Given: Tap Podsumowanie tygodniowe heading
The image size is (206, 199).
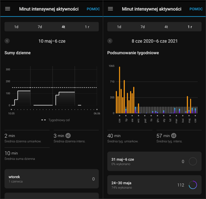Looking at the screenshot, I should click(x=133, y=53).
